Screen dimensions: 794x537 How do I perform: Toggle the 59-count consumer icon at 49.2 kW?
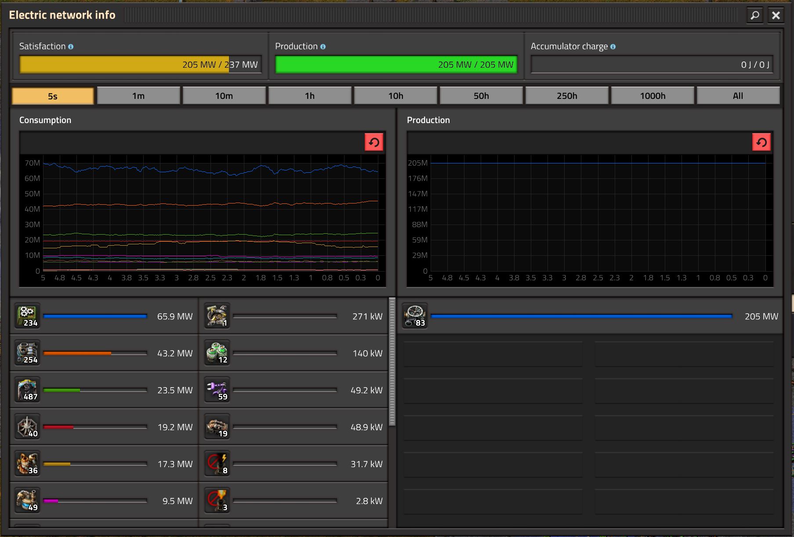217,389
